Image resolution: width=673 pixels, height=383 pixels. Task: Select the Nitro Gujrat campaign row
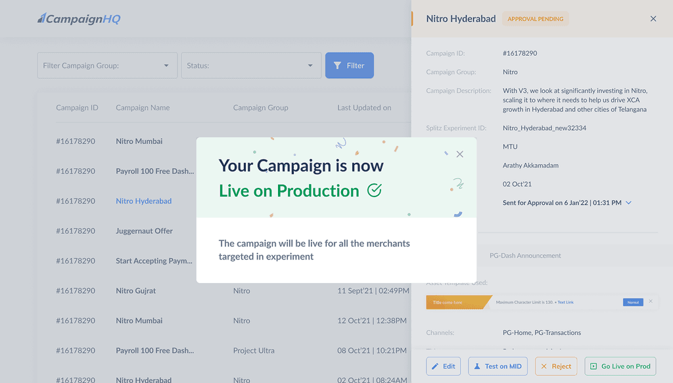(135, 291)
